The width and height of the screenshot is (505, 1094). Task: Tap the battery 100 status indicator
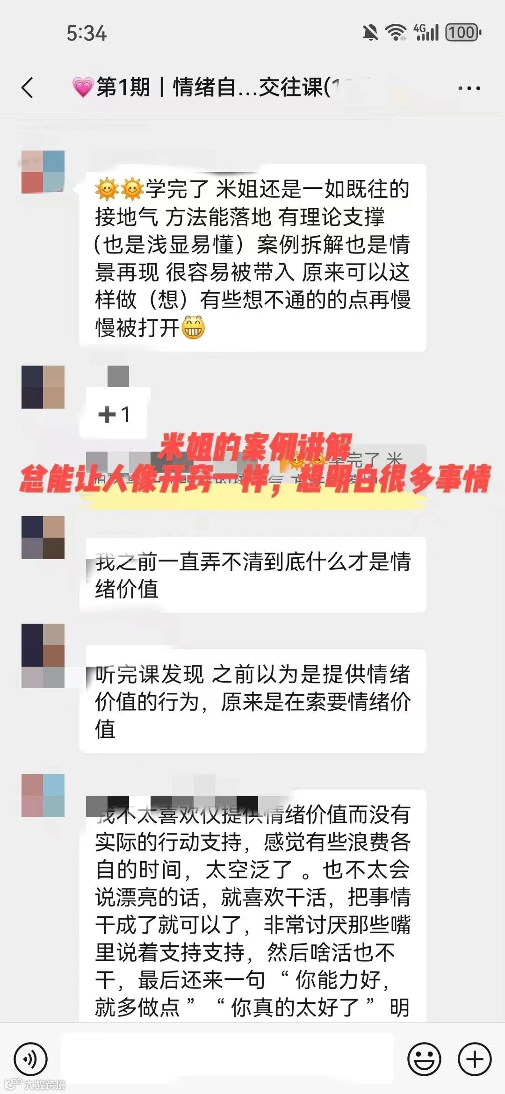[463, 32]
